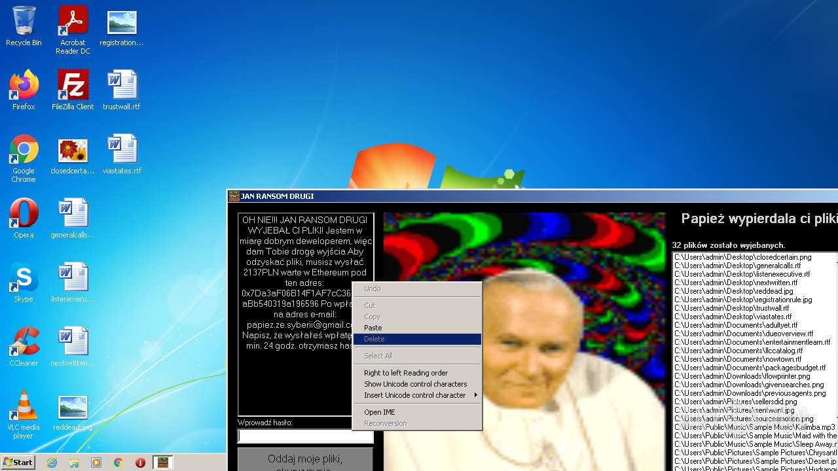The height and width of the screenshot is (471, 838).
Task: Open CCleaner desktop shortcut
Action: (x=24, y=347)
